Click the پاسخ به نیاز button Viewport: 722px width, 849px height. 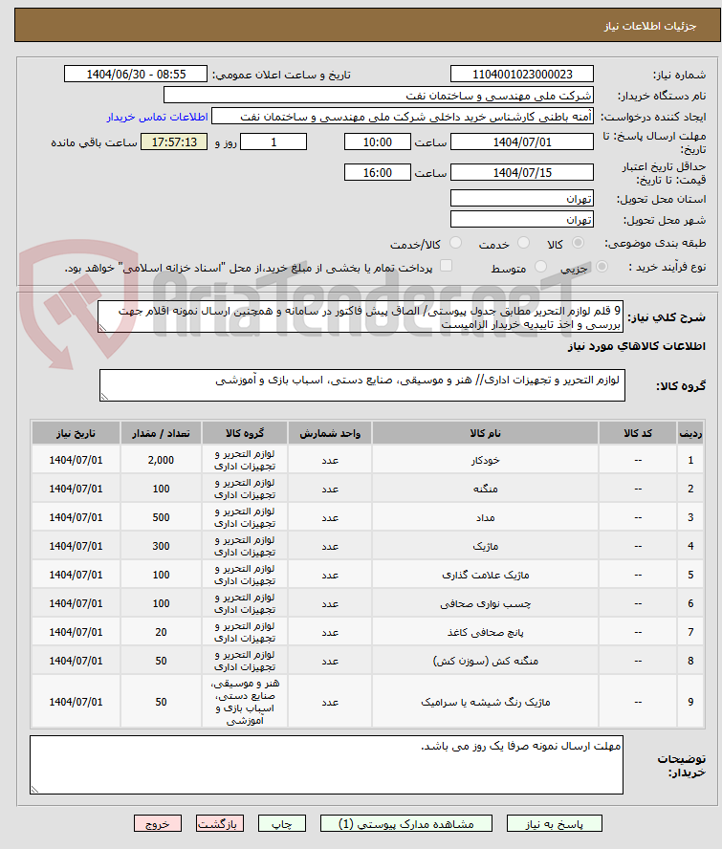554,823
